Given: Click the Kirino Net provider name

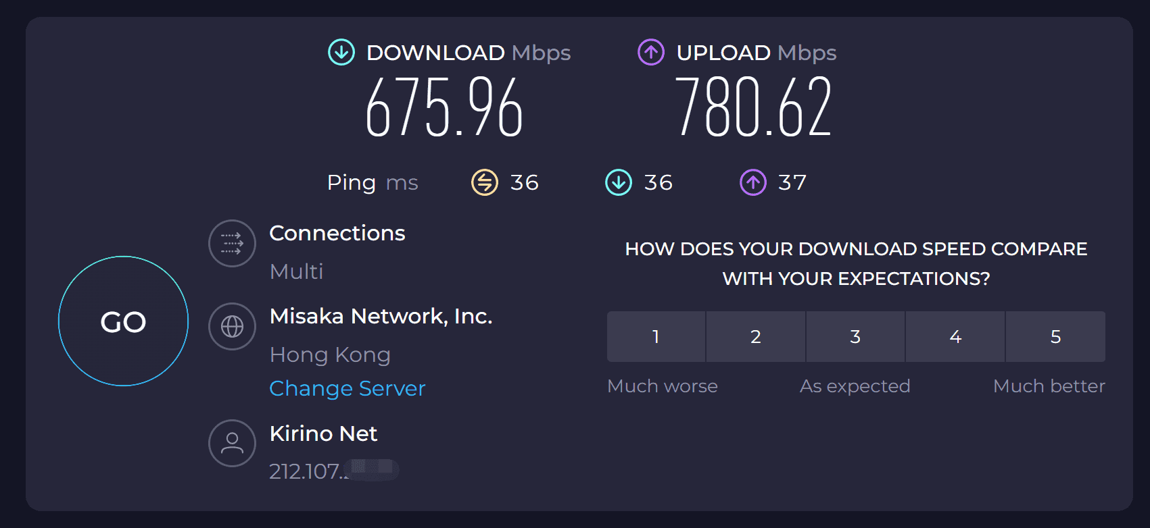Looking at the screenshot, I should pyautogui.click(x=323, y=433).
